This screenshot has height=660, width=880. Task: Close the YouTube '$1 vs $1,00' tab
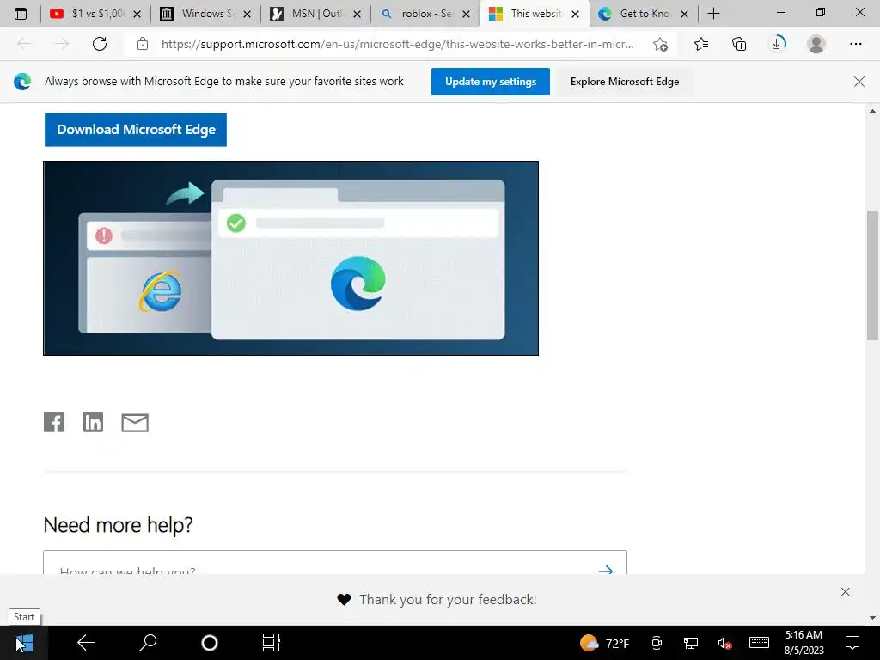[x=137, y=14]
